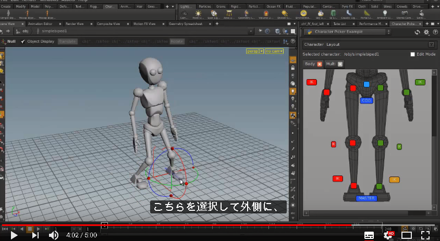Add a Geometry Light from the shelf
Viewport: 440px width, 241px height.
pyautogui.click(x=247, y=15)
